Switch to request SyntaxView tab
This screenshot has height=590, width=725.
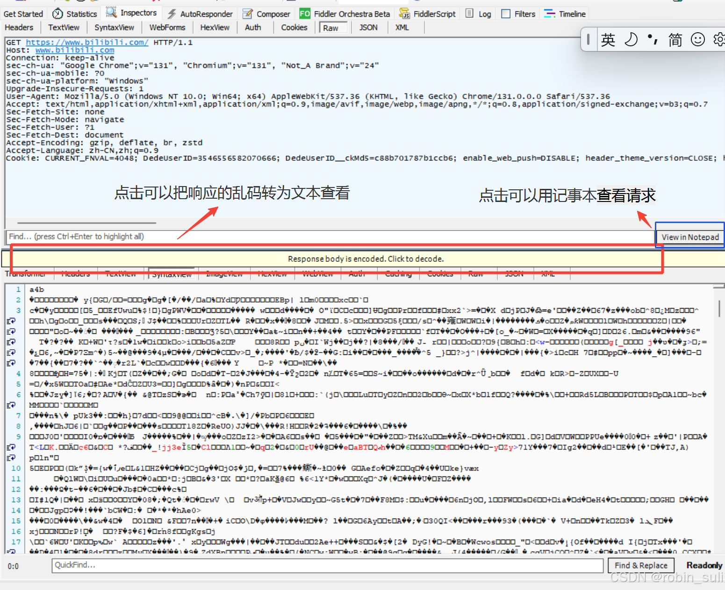115,28
